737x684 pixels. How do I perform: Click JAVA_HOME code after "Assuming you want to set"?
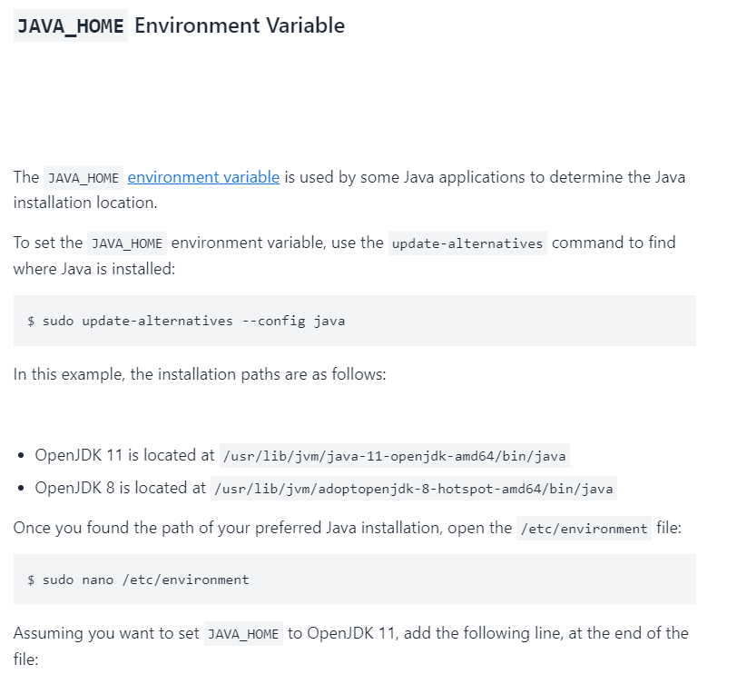[x=243, y=633]
